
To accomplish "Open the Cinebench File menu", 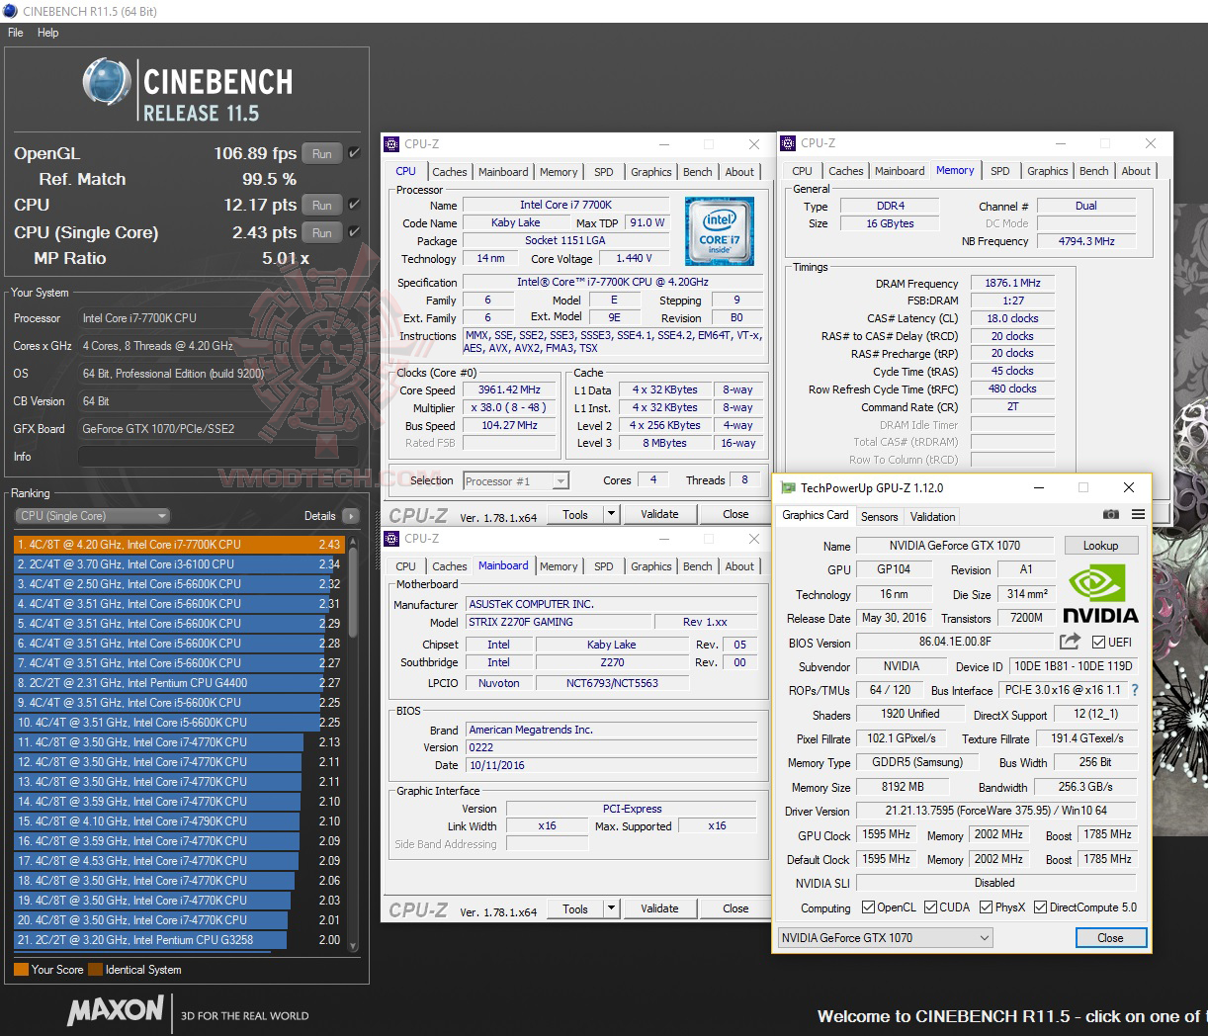I will (x=15, y=33).
